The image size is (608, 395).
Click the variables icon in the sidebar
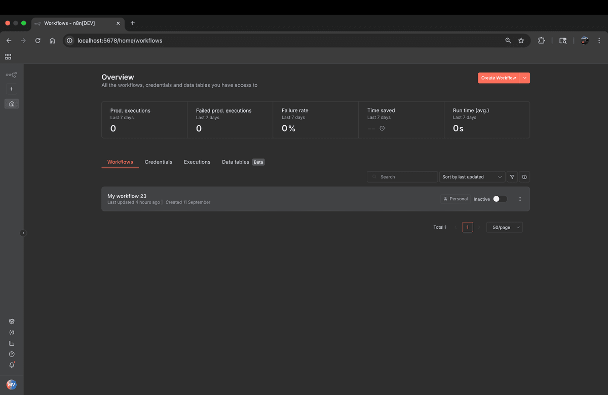(11, 332)
